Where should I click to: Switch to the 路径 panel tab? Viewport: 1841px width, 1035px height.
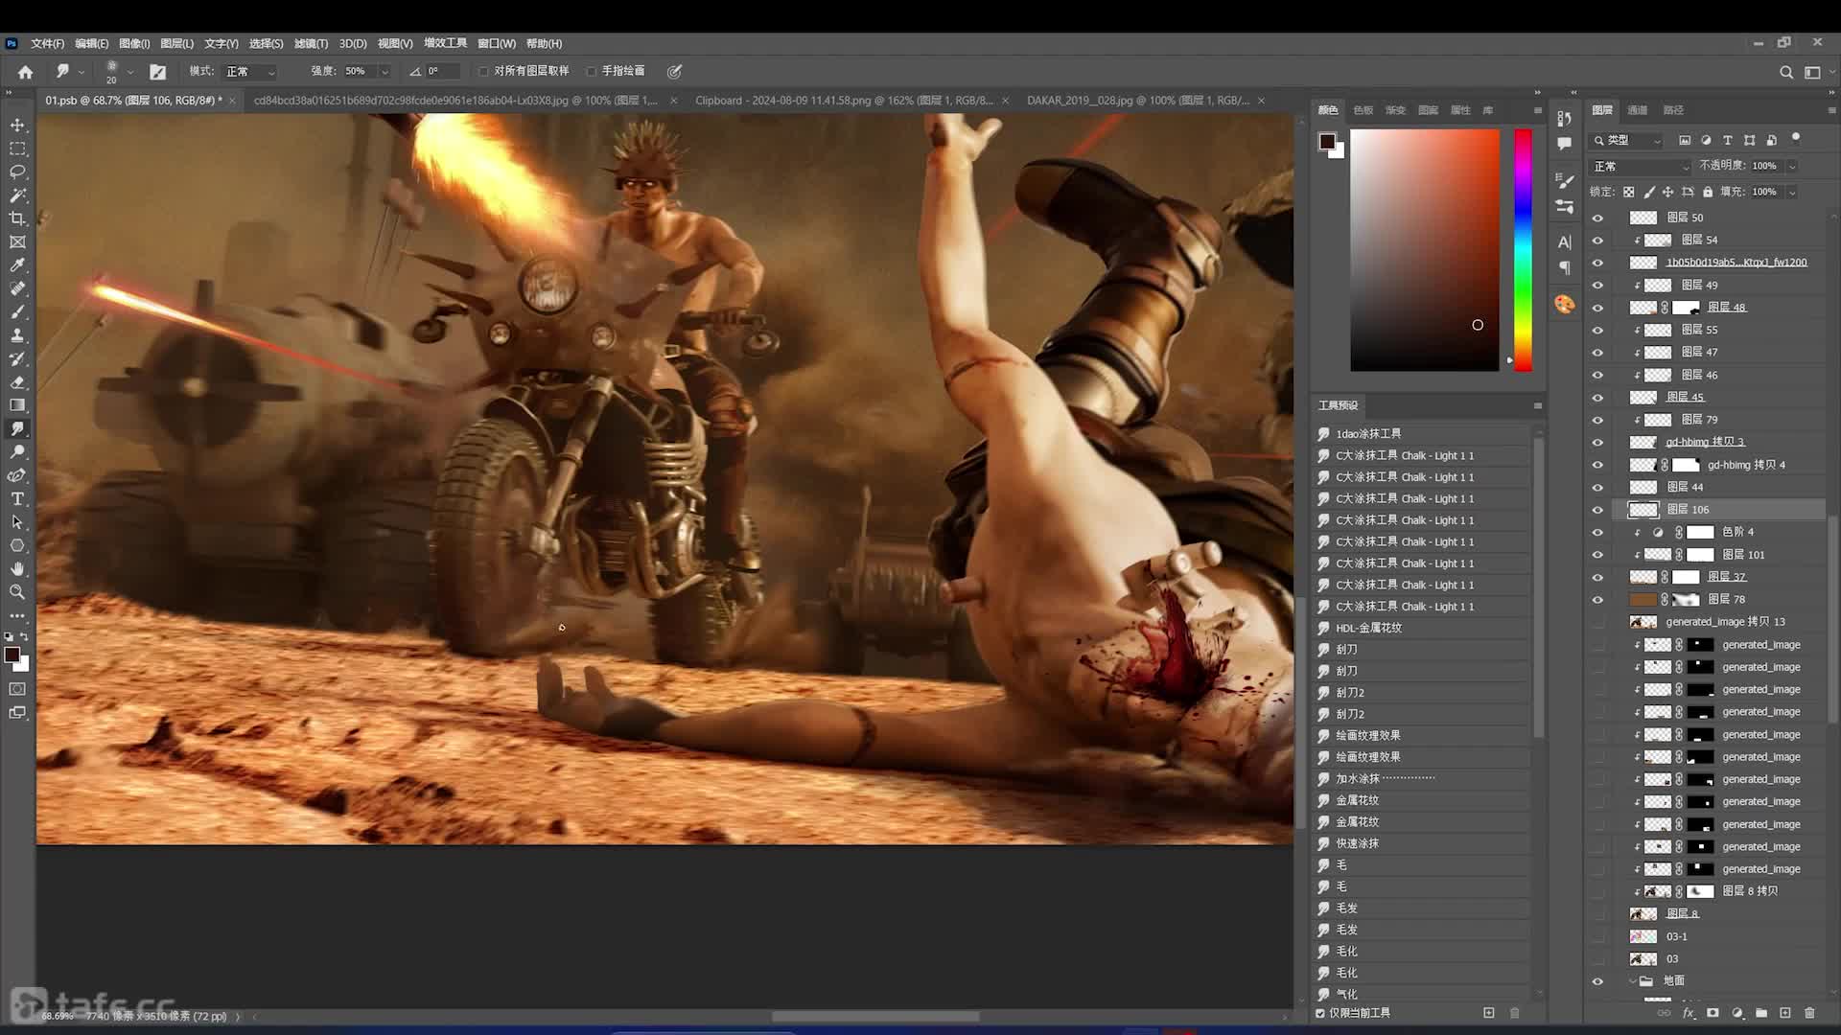1673,110
